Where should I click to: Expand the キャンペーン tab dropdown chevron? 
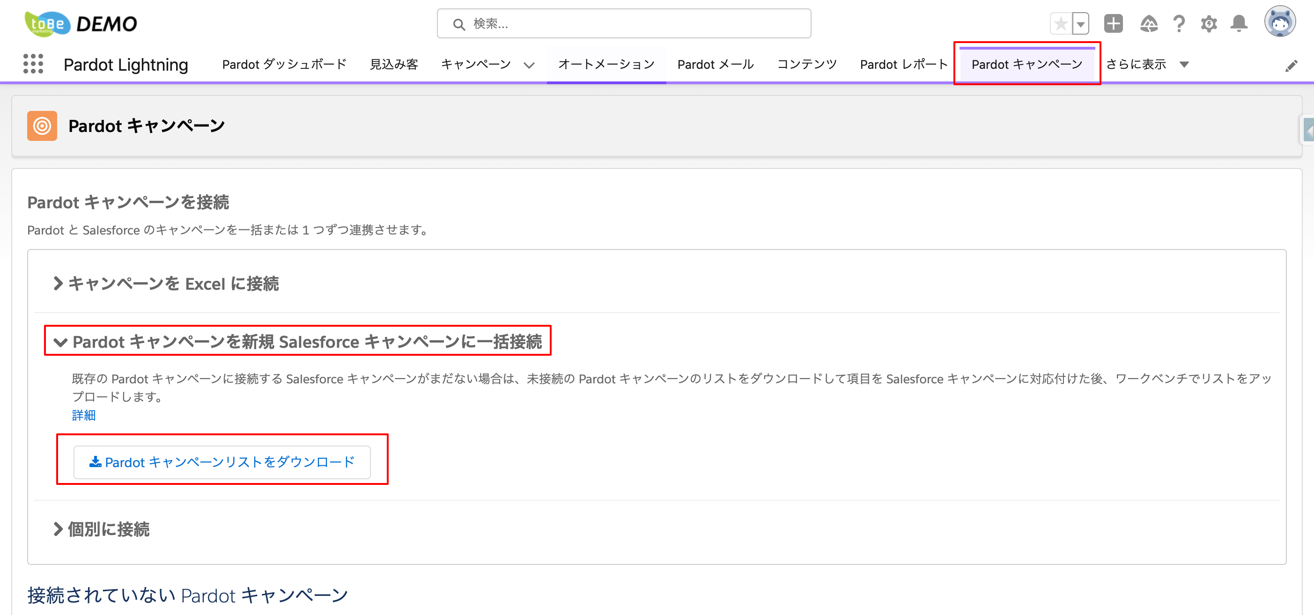529,65
